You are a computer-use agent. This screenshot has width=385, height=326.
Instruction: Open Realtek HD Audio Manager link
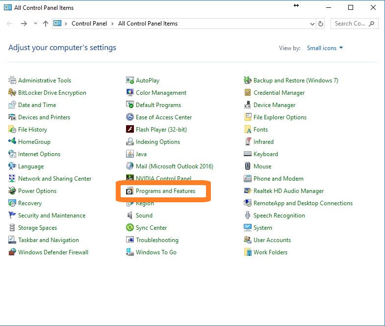pos(288,191)
